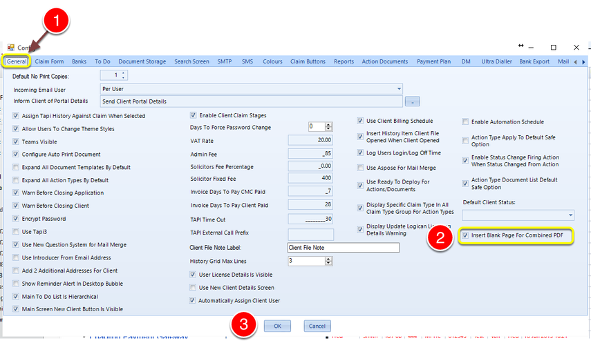Click the ellipsis button beside Send Client Portal Details
This screenshot has width=591, height=343.
(x=413, y=101)
